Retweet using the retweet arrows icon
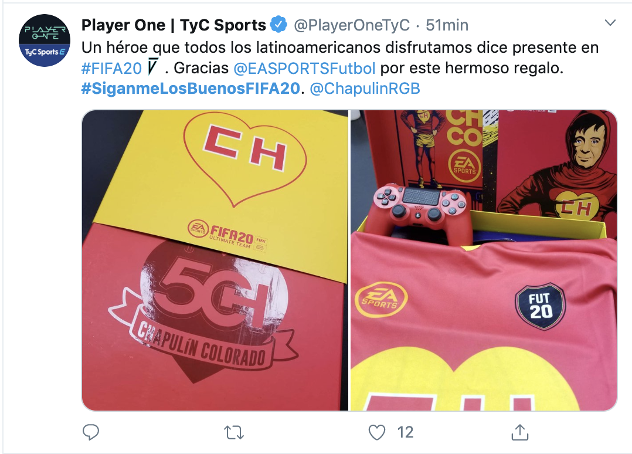The image size is (632, 454). coord(234,433)
